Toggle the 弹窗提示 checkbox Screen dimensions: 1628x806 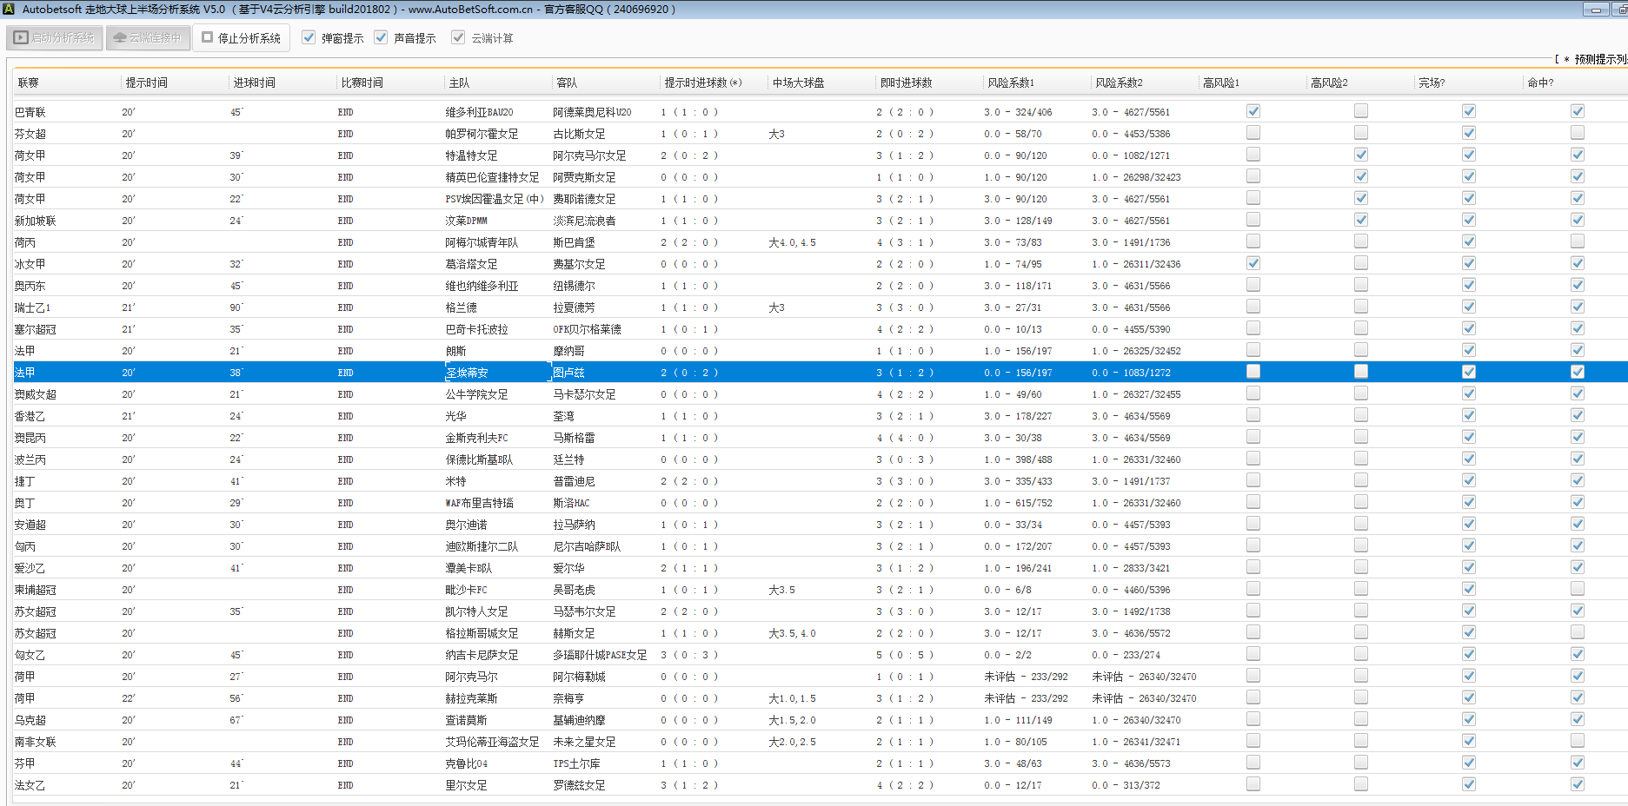click(x=309, y=38)
